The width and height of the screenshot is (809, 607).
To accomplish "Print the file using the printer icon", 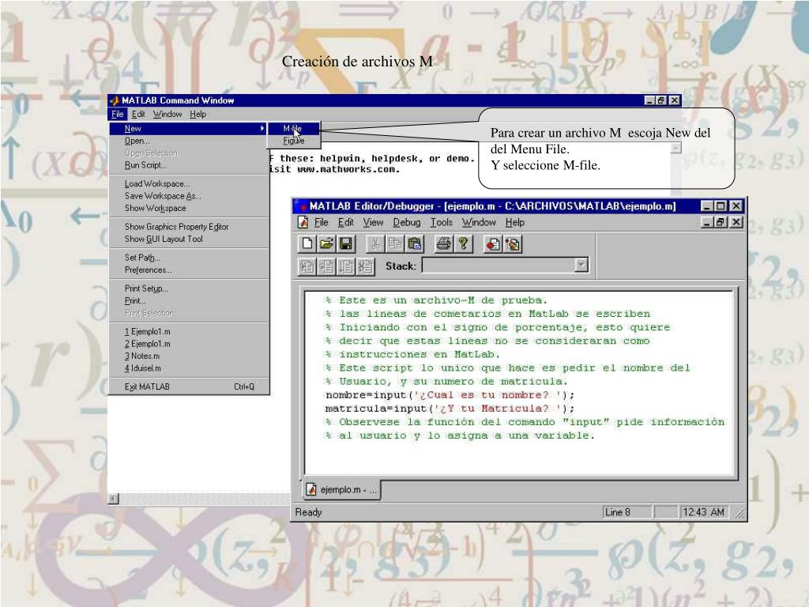I will pyautogui.click(x=443, y=243).
